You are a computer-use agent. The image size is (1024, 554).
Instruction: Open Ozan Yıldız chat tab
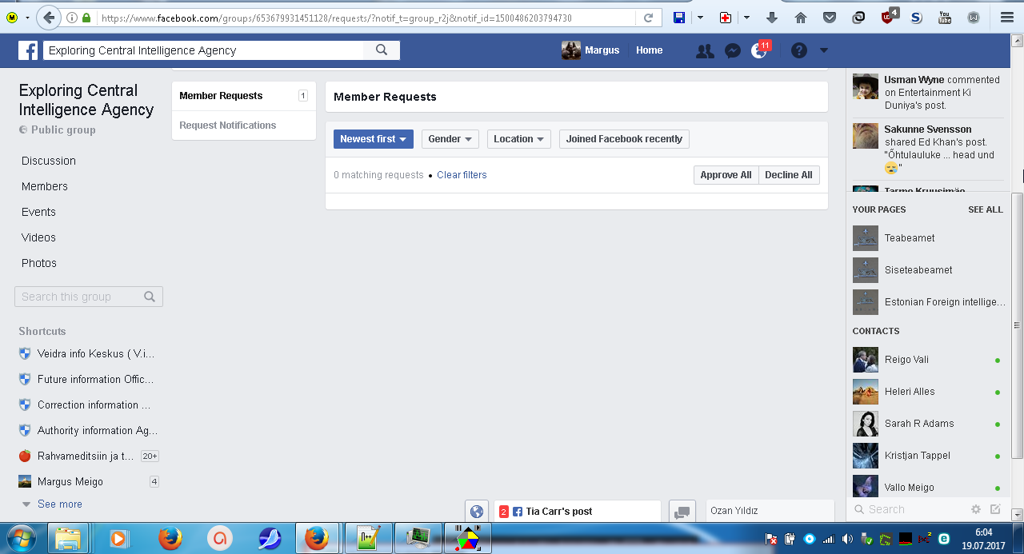[x=770, y=511]
